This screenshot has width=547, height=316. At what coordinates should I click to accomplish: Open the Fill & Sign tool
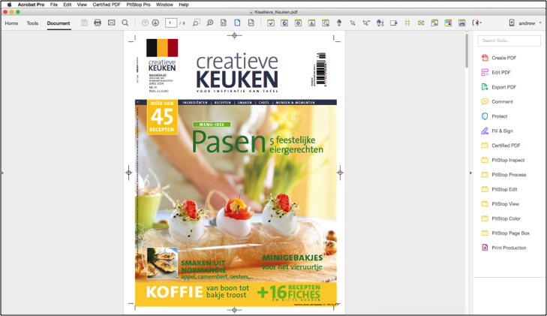click(x=497, y=131)
